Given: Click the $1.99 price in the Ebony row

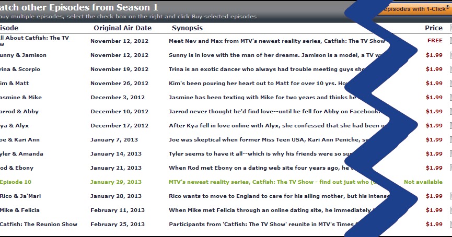Looking at the screenshot, I should click(x=434, y=168).
